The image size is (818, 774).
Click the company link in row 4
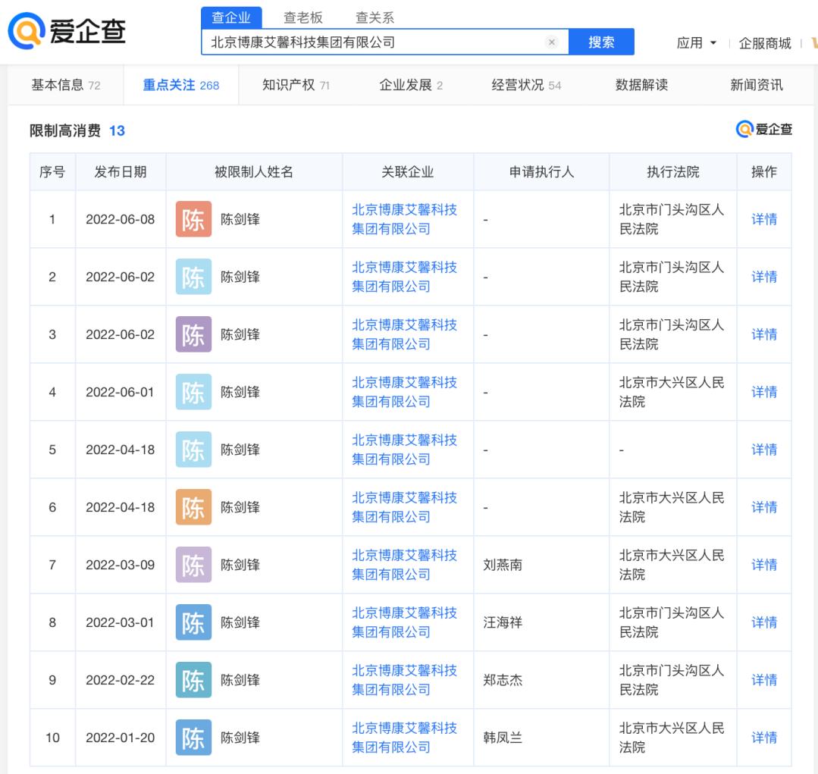pos(406,392)
